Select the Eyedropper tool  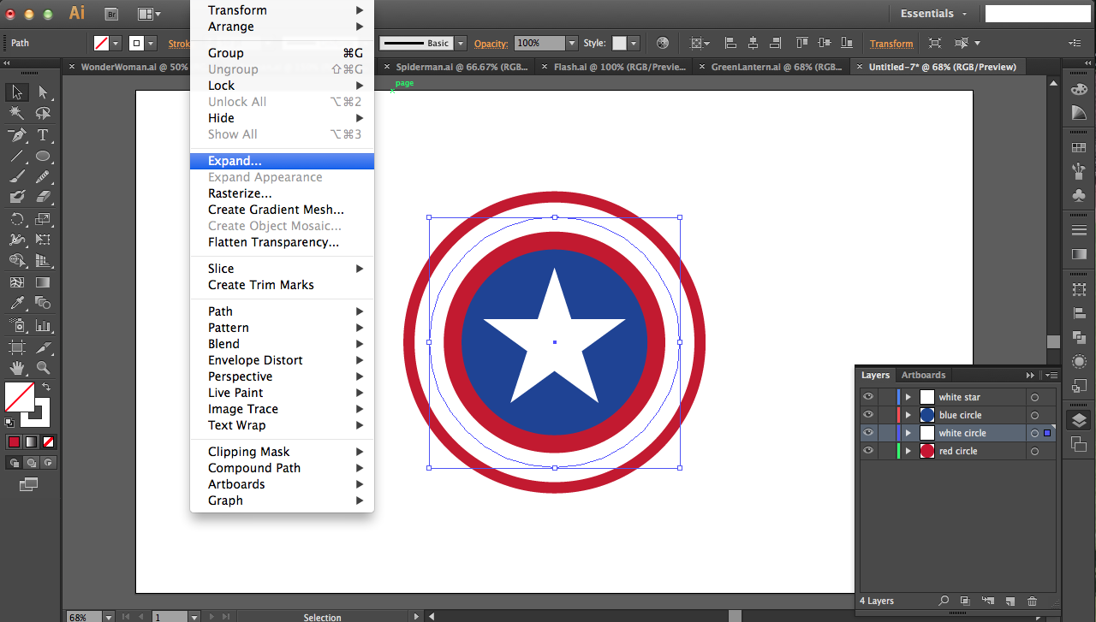(x=16, y=303)
